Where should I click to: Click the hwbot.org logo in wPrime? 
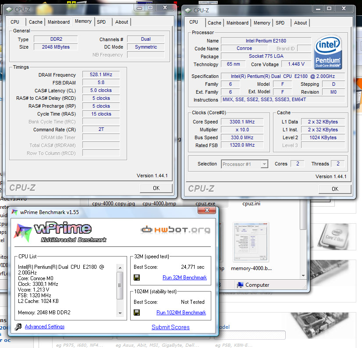175,230
